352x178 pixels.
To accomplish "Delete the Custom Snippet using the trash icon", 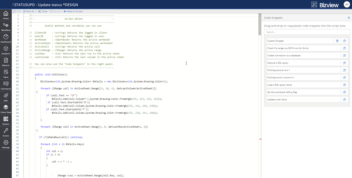I will coord(337,41).
